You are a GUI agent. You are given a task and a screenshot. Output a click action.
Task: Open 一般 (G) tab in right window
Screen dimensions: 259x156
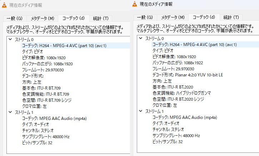145,17
